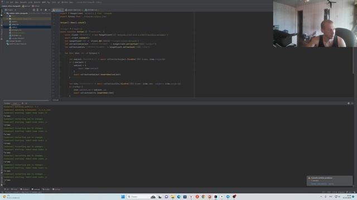Click the first link in notification popup
357x200 pixels.
[x=319, y=184]
